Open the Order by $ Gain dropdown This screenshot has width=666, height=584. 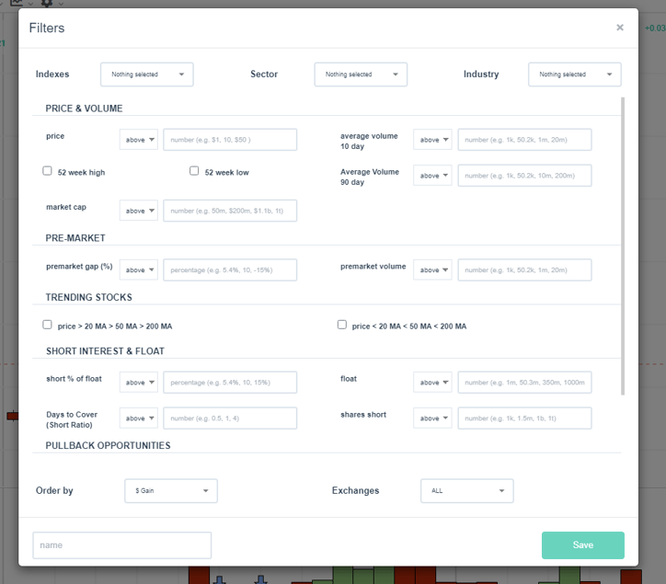(171, 491)
